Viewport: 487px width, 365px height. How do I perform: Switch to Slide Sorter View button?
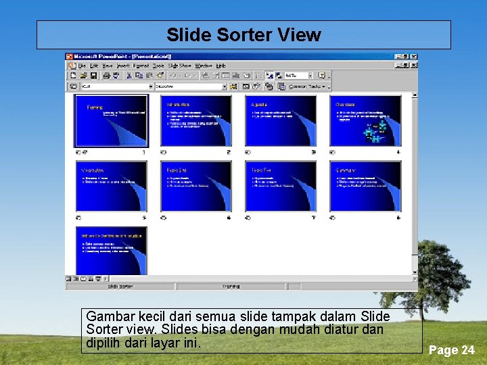(91, 278)
